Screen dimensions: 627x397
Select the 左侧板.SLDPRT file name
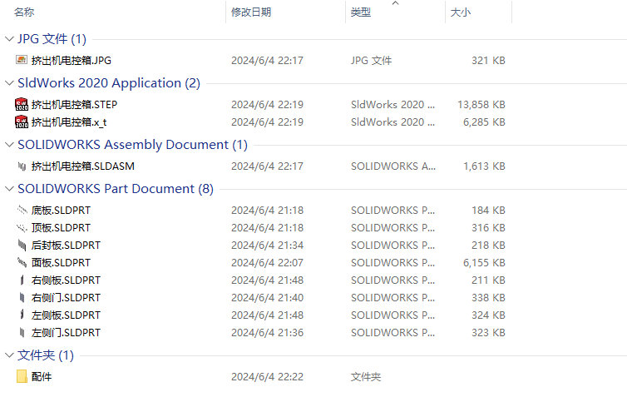pos(66,315)
